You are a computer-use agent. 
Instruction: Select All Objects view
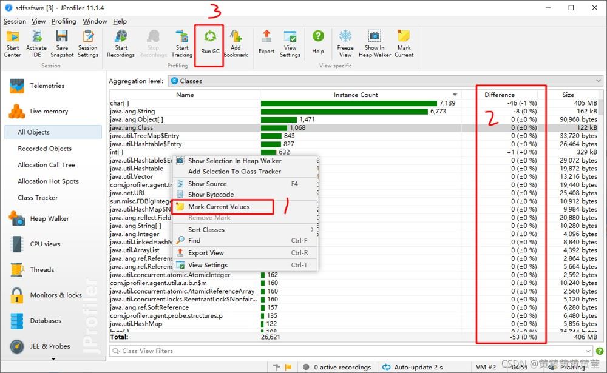pos(53,132)
